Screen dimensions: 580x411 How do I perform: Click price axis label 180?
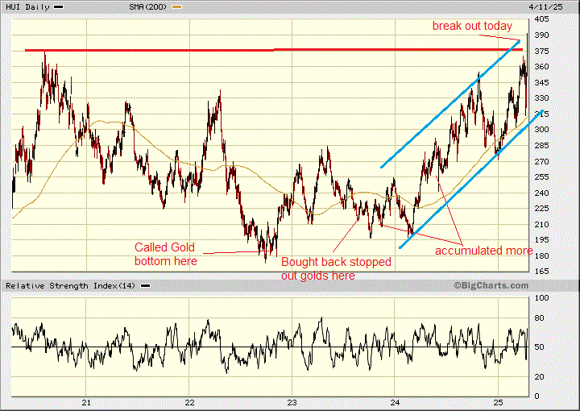[x=542, y=255]
